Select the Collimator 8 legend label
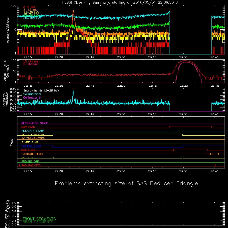The width and height of the screenshot is (228, 228). coord(32,94)
